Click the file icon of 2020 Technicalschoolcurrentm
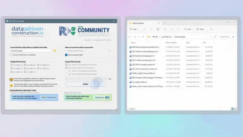Viewport: 243px width, 137px height. click(x=130, y=47)
